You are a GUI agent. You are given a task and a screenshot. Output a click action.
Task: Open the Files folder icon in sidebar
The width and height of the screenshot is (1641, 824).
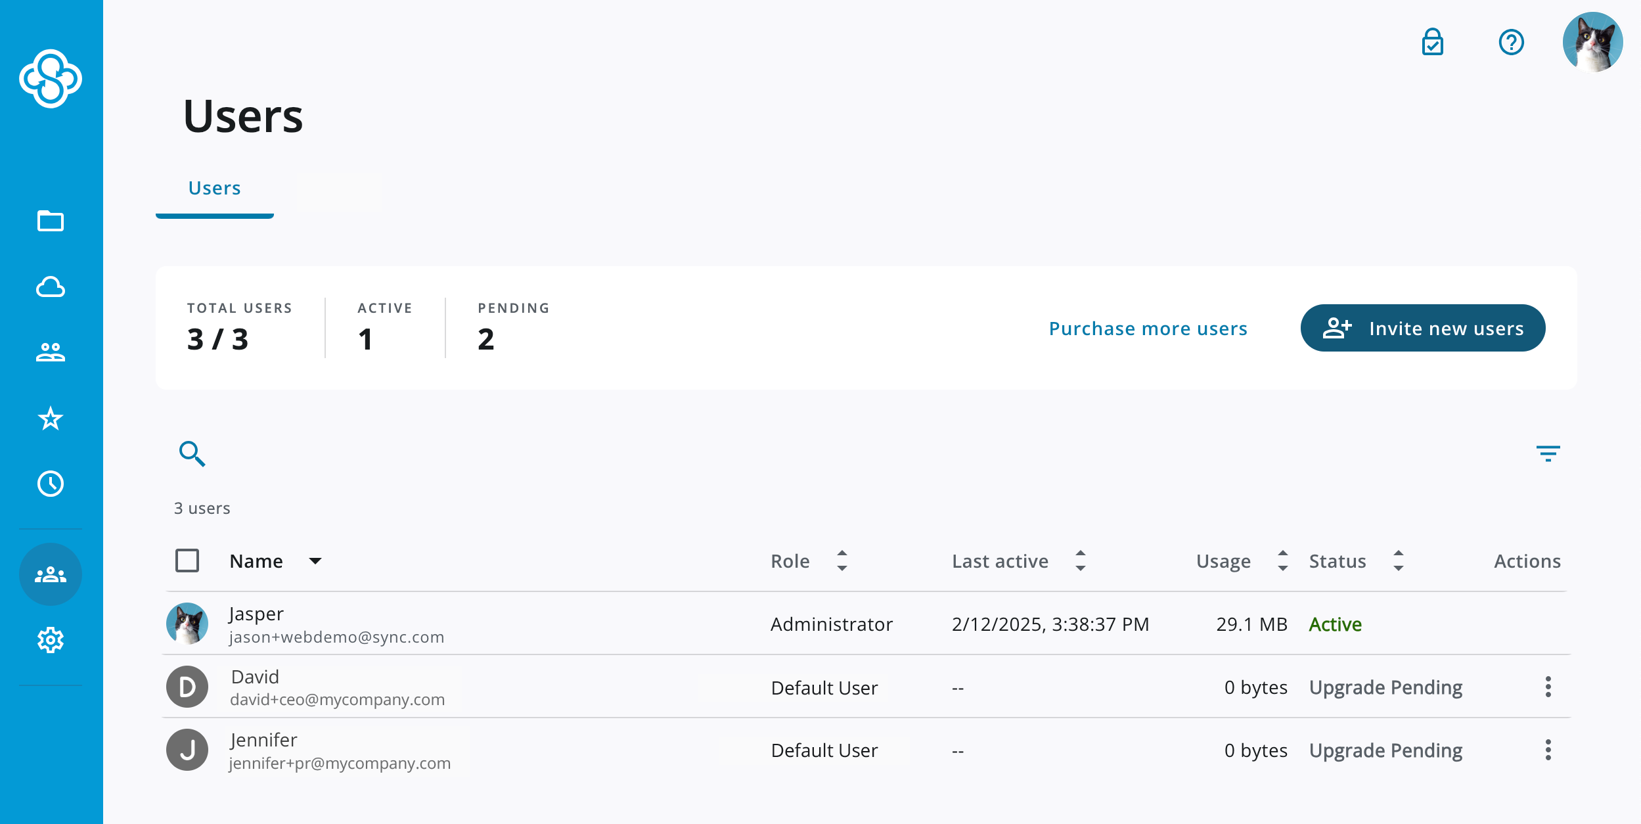[51, 221]
